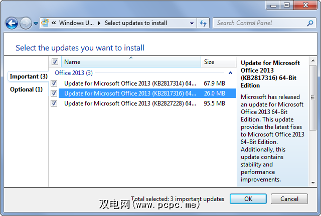The height and width of the screenshot is (216, 321).
Task: Toggle the select-all checkbox in header
Action: pos(55,62)
